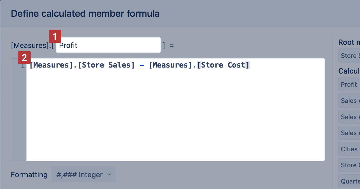Select the Store Sales root measure
The width and height of the screenshot is (360, 189).
[x=351, y=55]
